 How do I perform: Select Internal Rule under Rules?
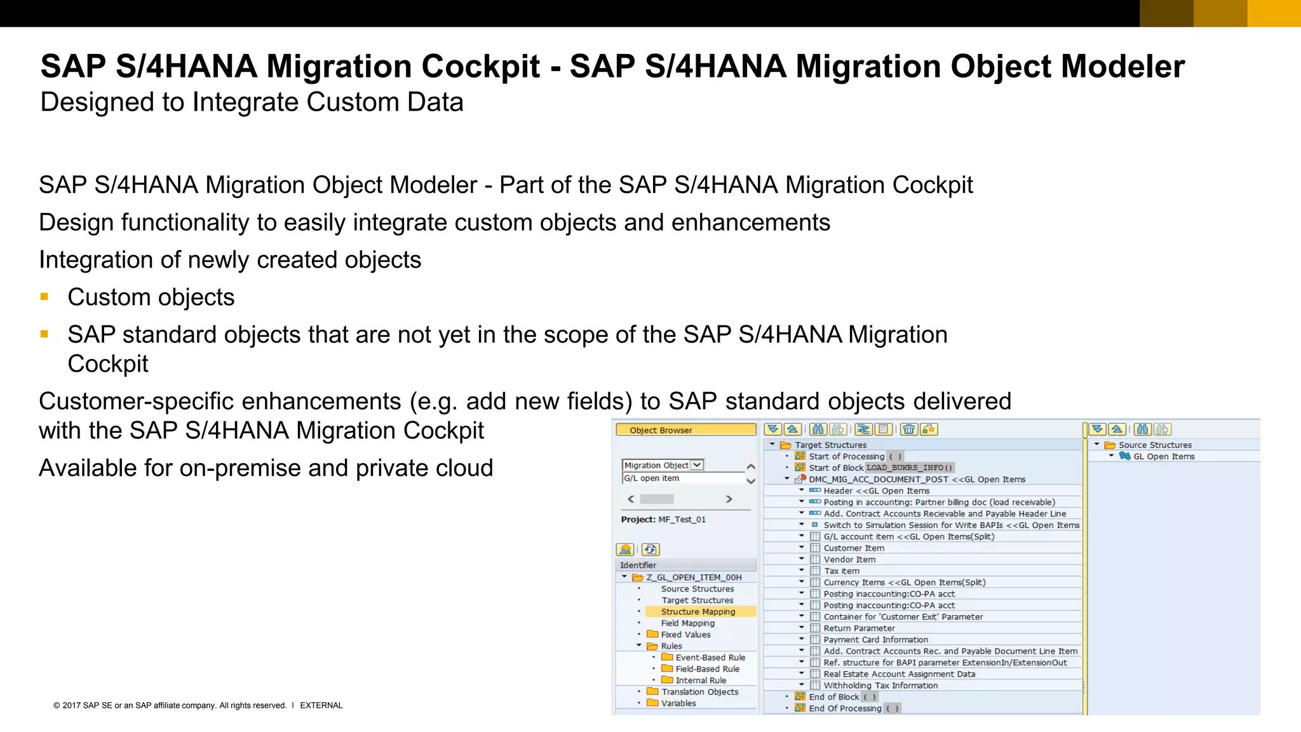click(x=701, y=680)
